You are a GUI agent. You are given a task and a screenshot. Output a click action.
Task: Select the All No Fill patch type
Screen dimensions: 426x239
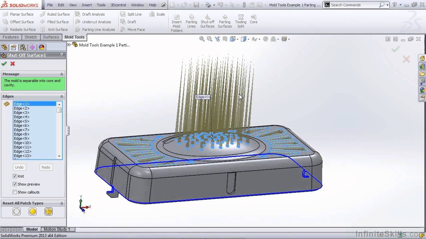(17, 211)
